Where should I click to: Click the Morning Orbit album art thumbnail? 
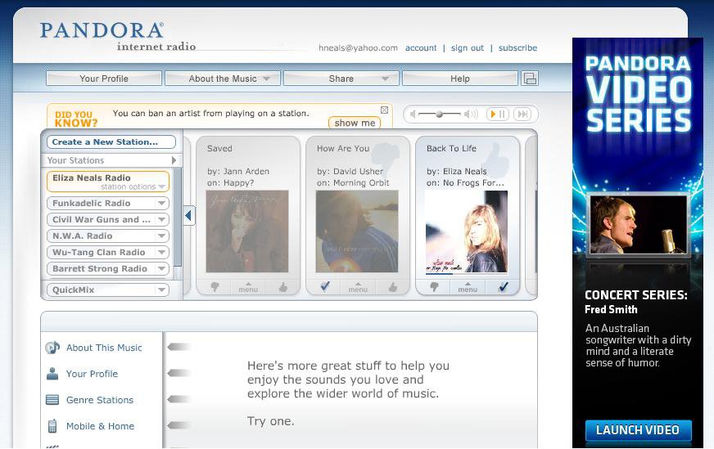(x=357, y=231)
